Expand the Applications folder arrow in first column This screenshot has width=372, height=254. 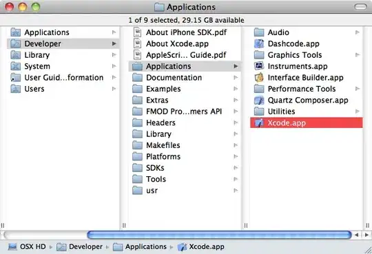tap(114, 32)
